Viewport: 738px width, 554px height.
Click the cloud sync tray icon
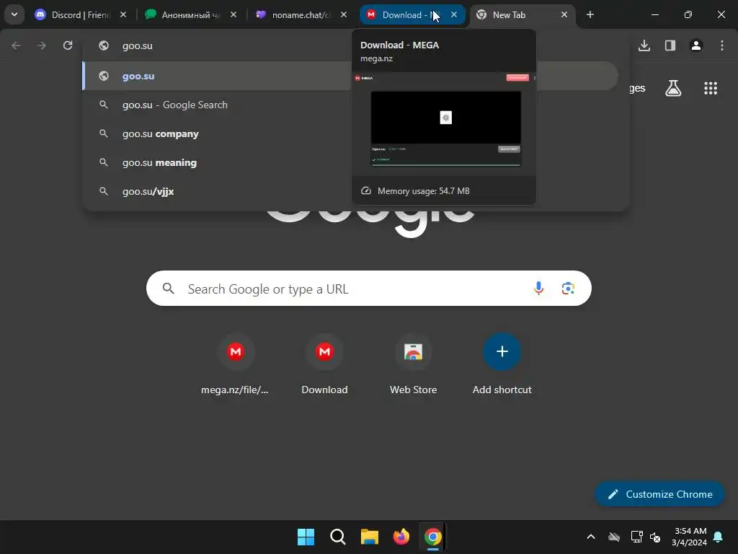(614, 537)
